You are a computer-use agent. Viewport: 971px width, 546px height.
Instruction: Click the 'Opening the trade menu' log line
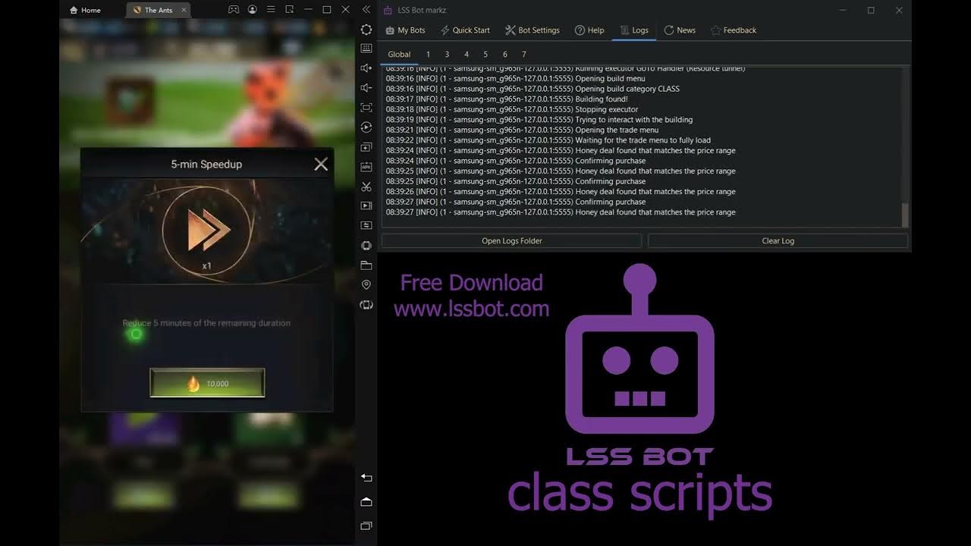pos(522,130)
